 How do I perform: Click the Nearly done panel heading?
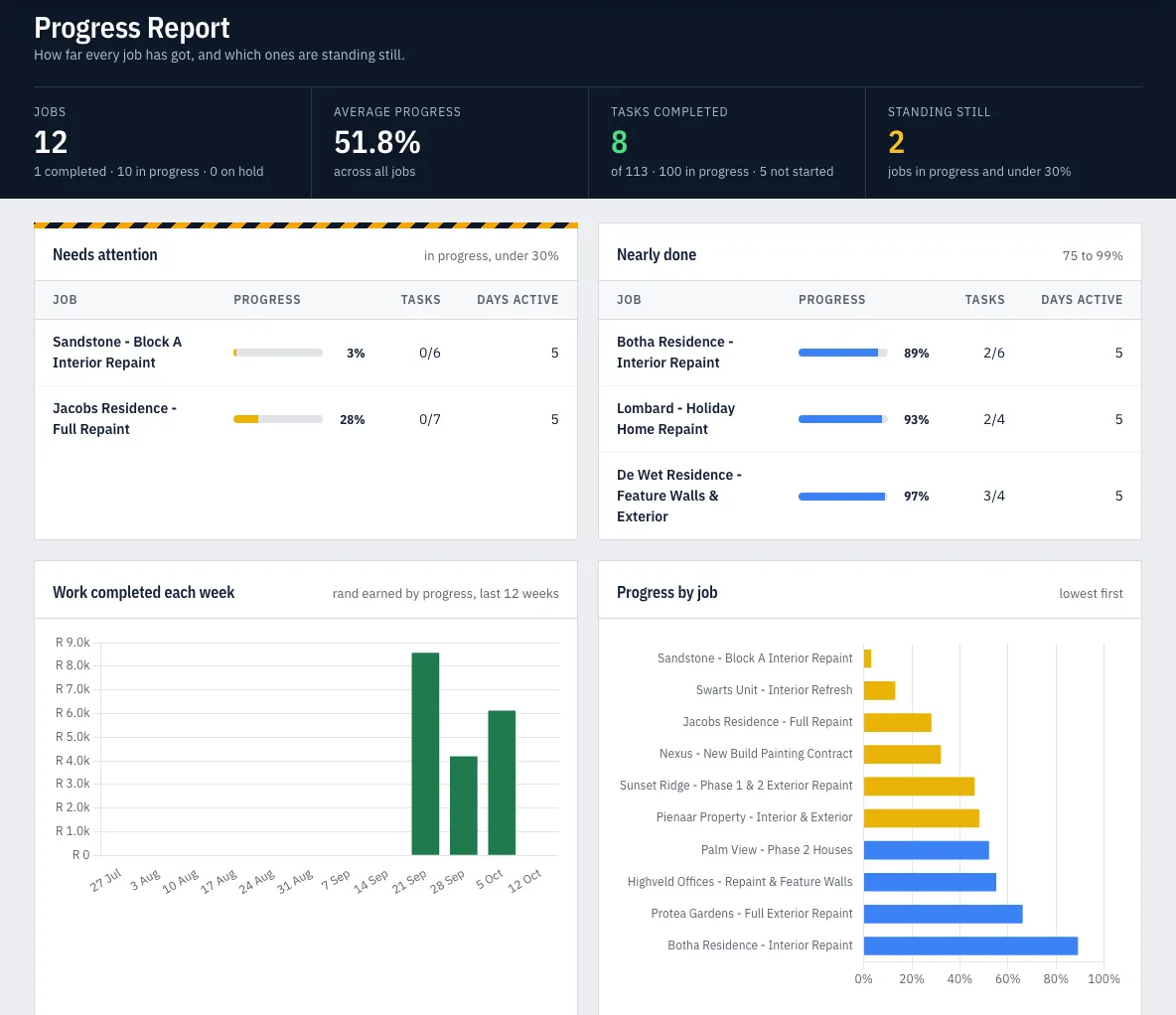[657, 255]
